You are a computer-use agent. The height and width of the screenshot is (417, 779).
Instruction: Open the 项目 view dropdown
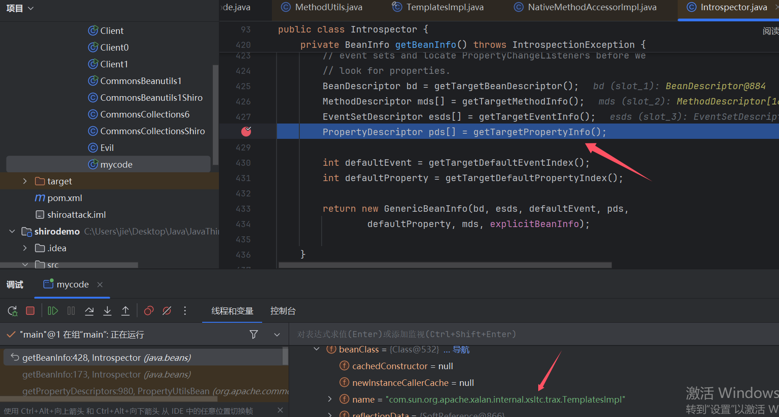[20, 8]
